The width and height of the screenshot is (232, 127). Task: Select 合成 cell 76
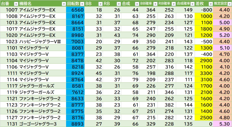[x=130, y=73]
